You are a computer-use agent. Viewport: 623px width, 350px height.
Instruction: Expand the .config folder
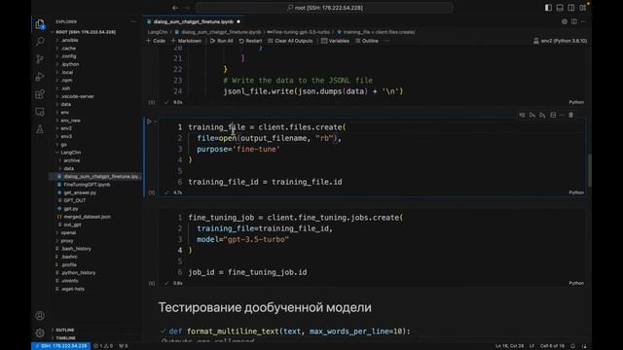[x=69, y=56]
